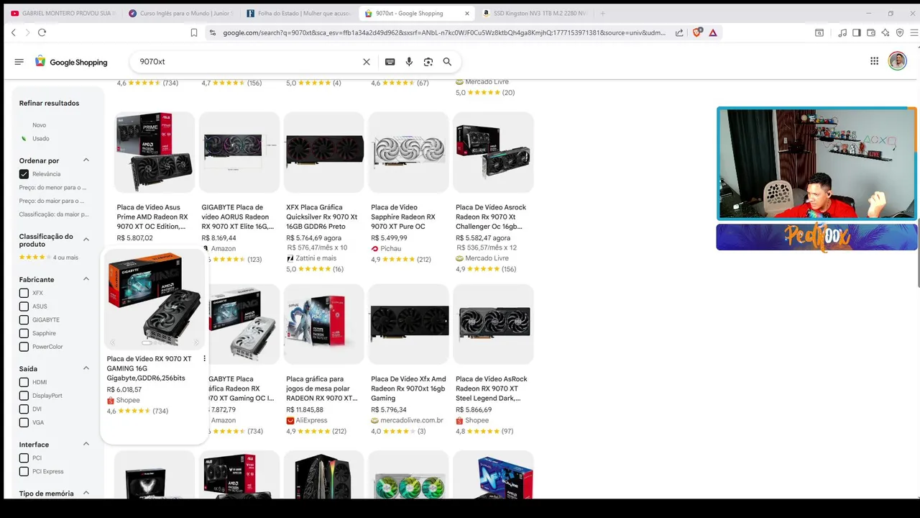Enable the PCI Express interface checkbox
The height and width of the screenshot is (518, 920).
click(x=24, y=471)
